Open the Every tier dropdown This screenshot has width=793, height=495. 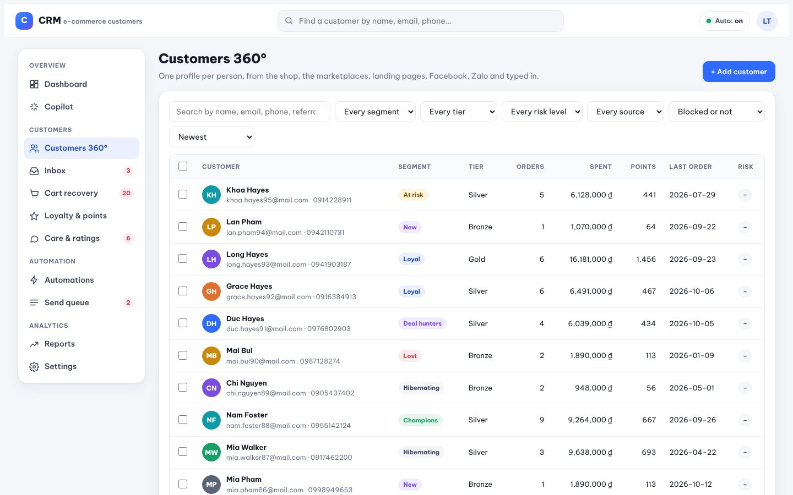pos(459,112)
